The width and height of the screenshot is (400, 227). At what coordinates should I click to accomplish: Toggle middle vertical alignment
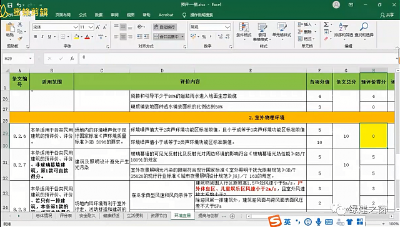coord(123,27)
